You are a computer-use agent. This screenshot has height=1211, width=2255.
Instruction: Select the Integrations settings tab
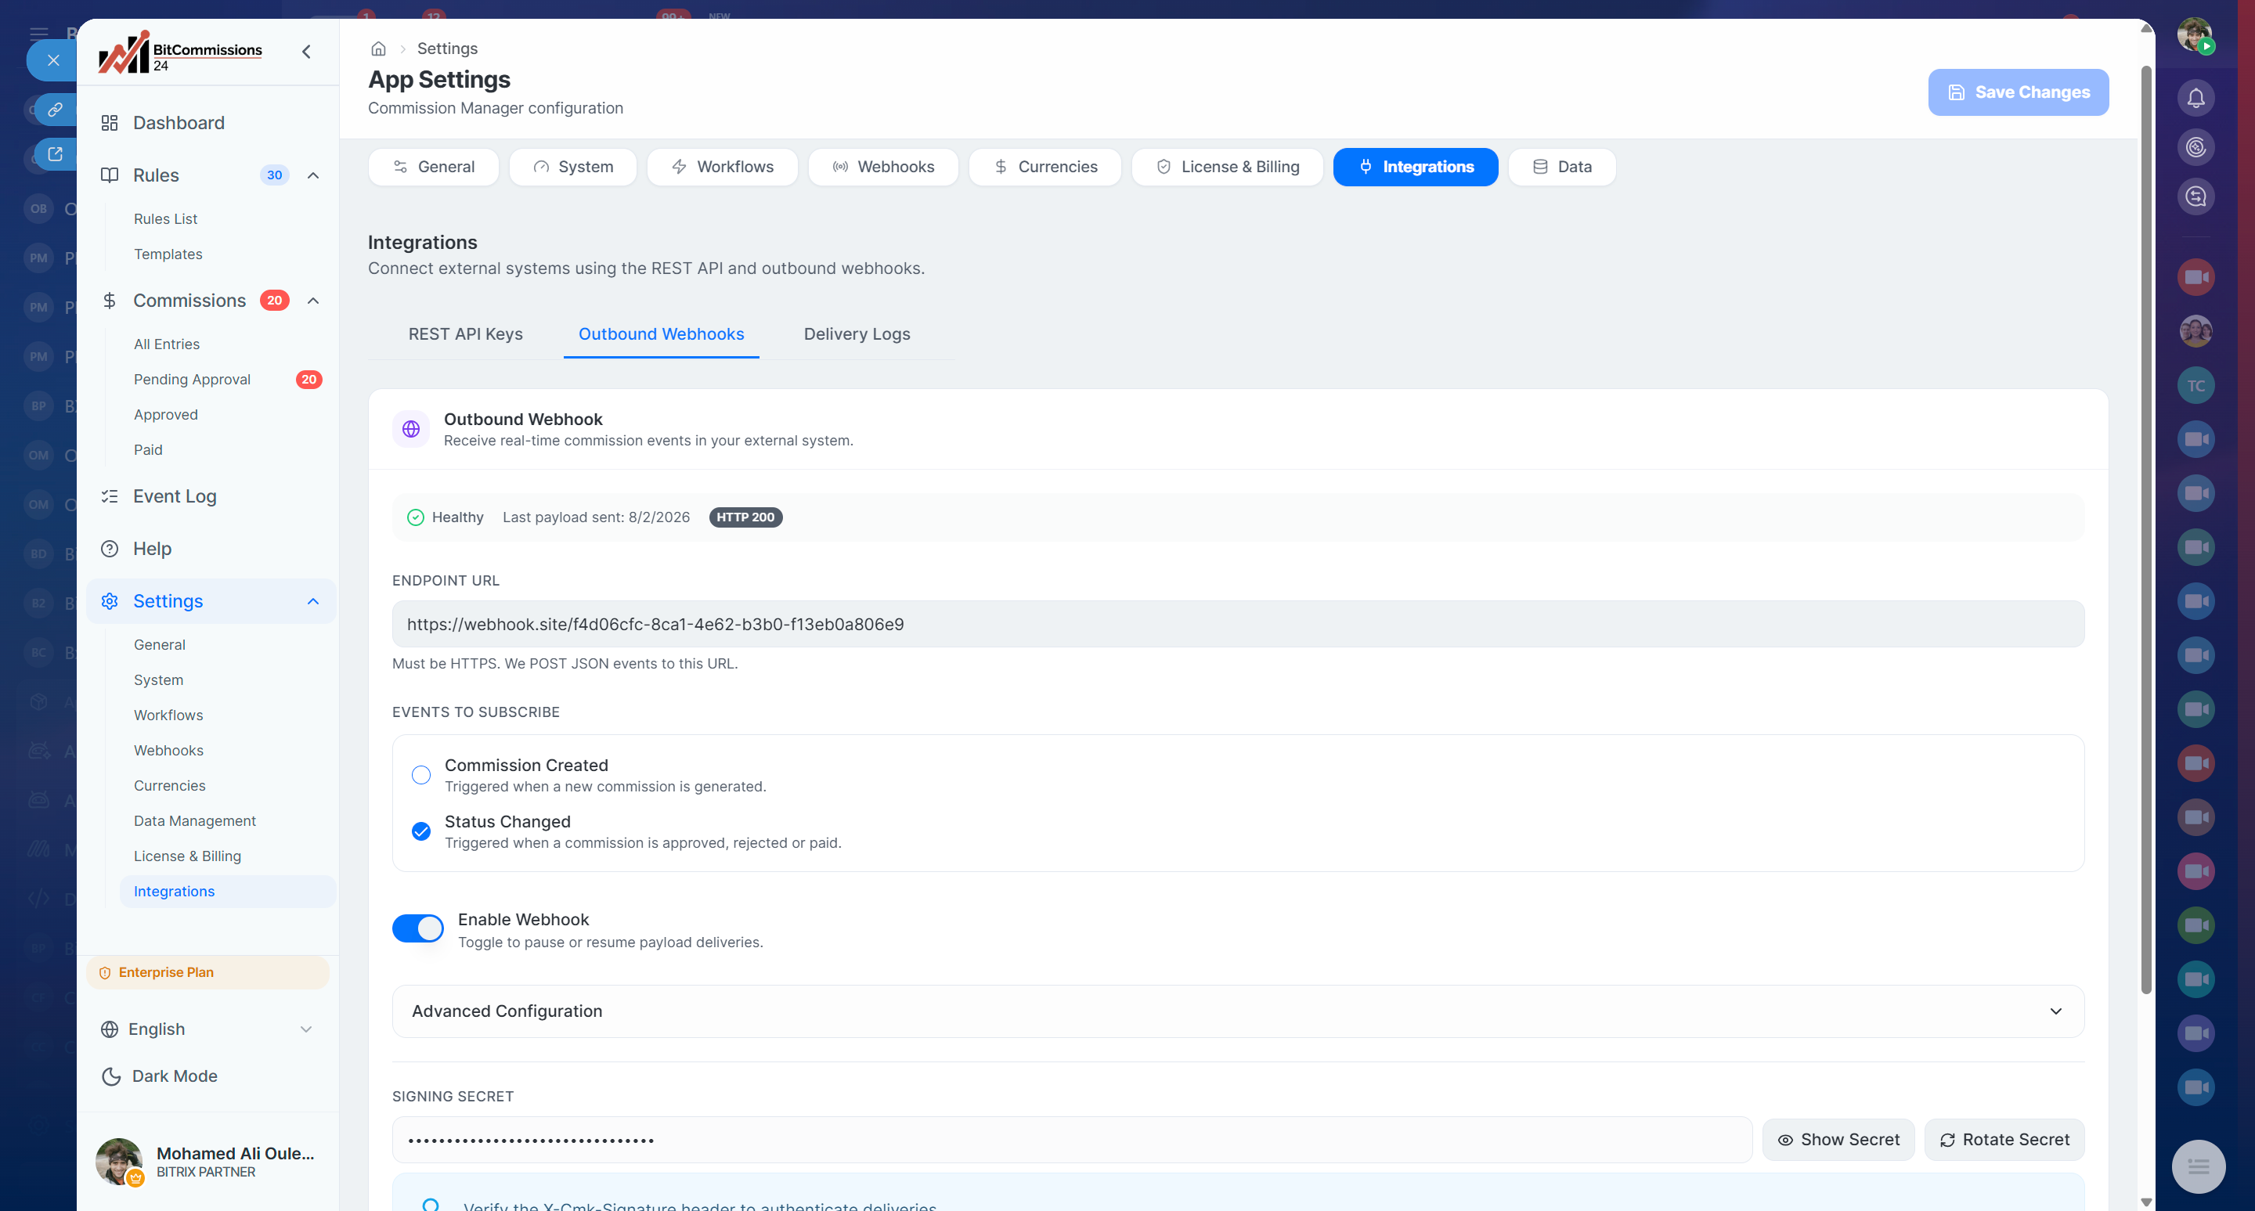(1416, 167)
